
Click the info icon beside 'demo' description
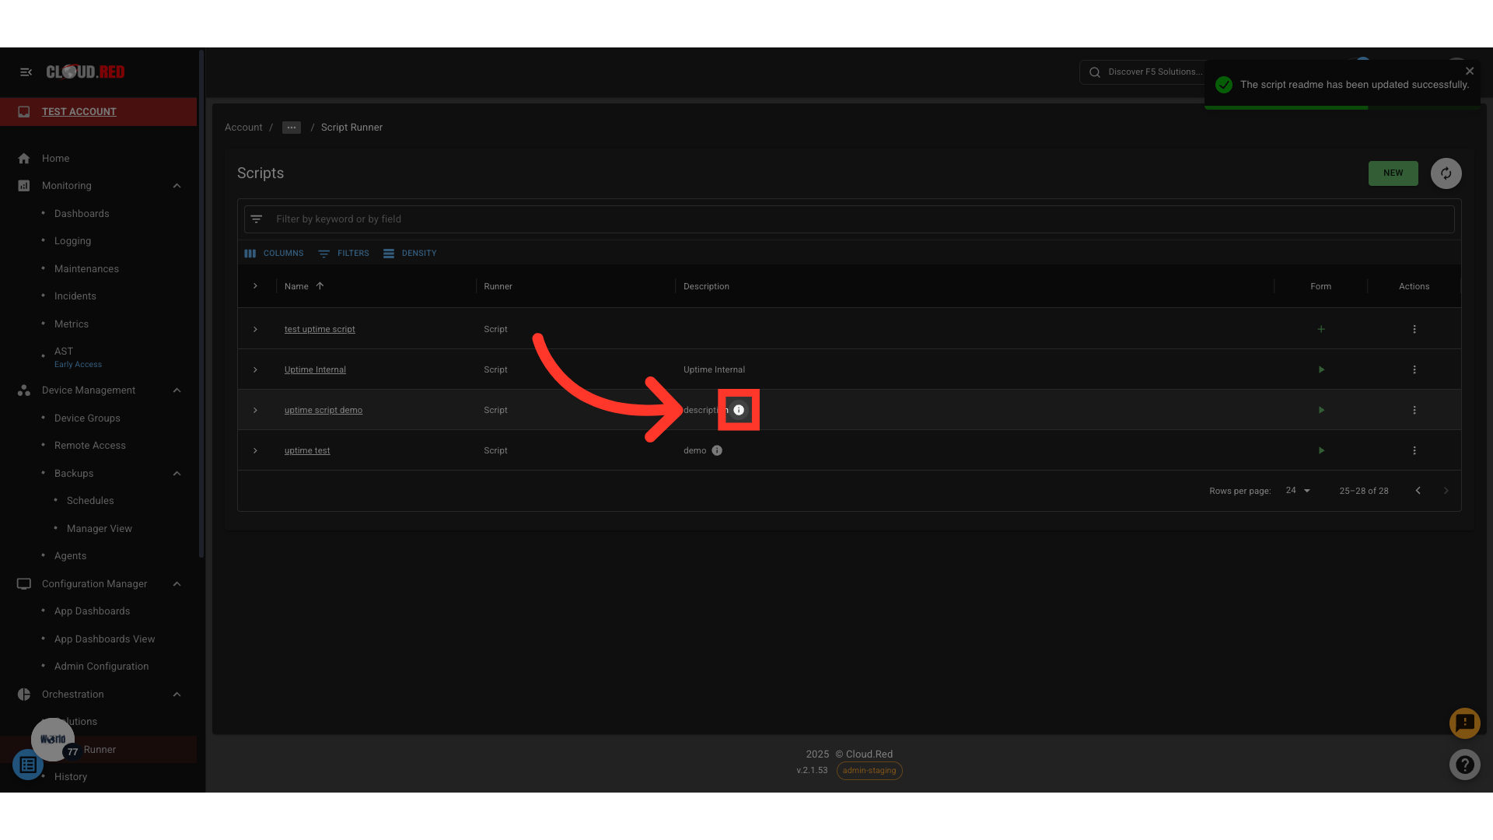(717, 450)
